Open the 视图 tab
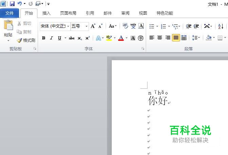The image size is (228, 155). [143, 13]
